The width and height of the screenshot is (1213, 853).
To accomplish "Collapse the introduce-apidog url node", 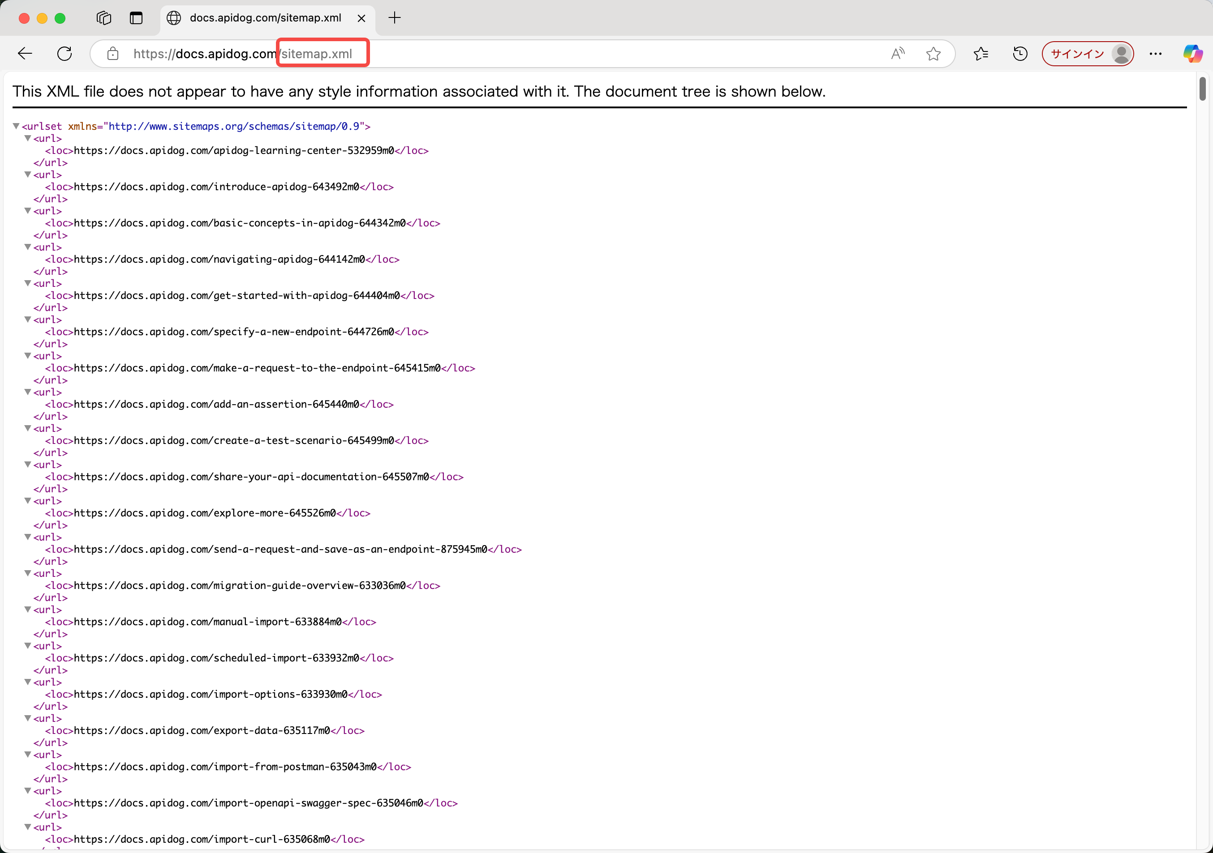I will pyautogui.click(x=27, y=174).
